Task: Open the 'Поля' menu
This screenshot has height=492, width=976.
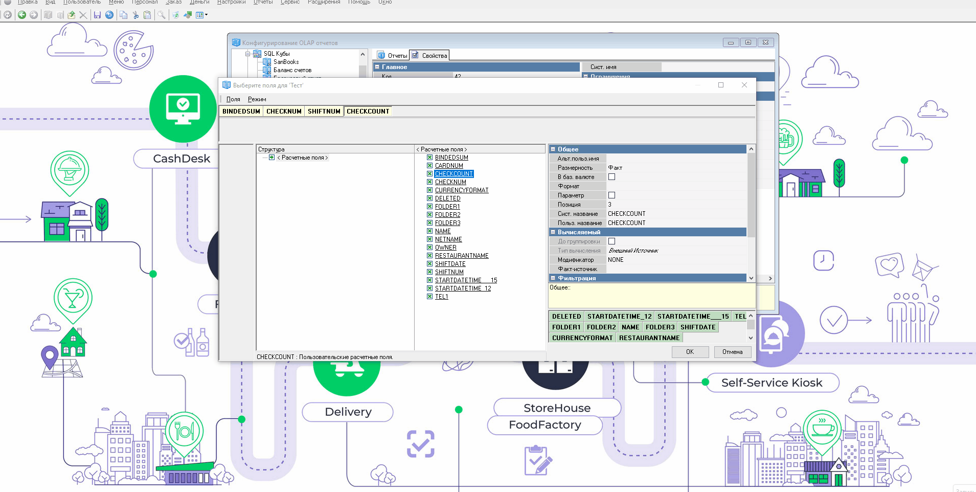Action: click(233, 99)
